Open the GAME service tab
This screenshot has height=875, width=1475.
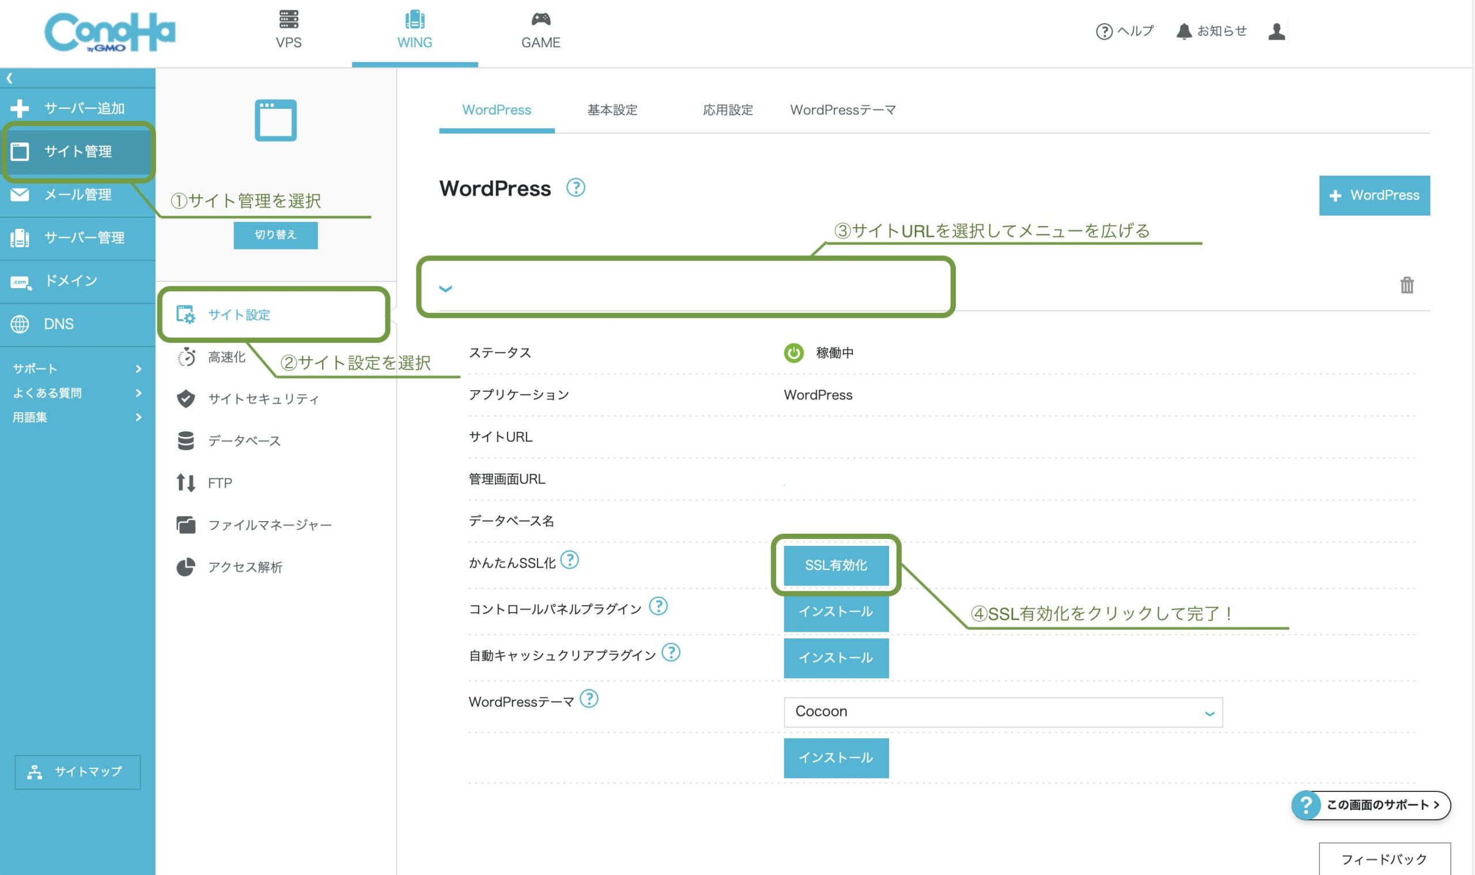coord(540,30)
